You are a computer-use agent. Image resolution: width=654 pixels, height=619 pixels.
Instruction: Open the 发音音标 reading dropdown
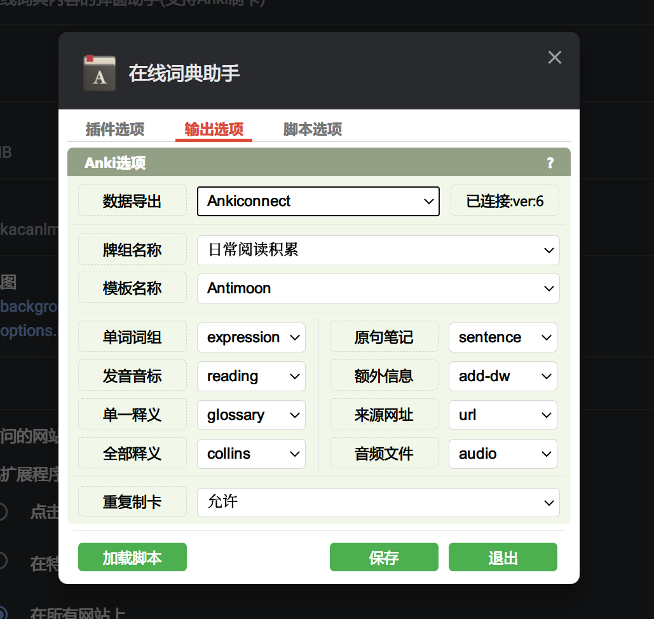pos(251,376)
